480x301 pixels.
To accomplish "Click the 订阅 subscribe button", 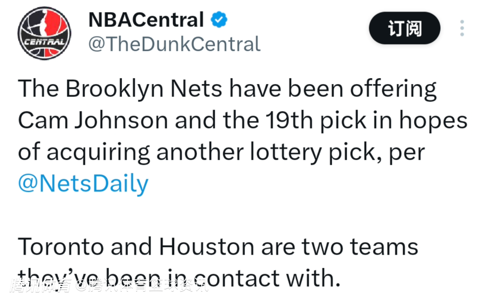I will [x=405, y=28].
